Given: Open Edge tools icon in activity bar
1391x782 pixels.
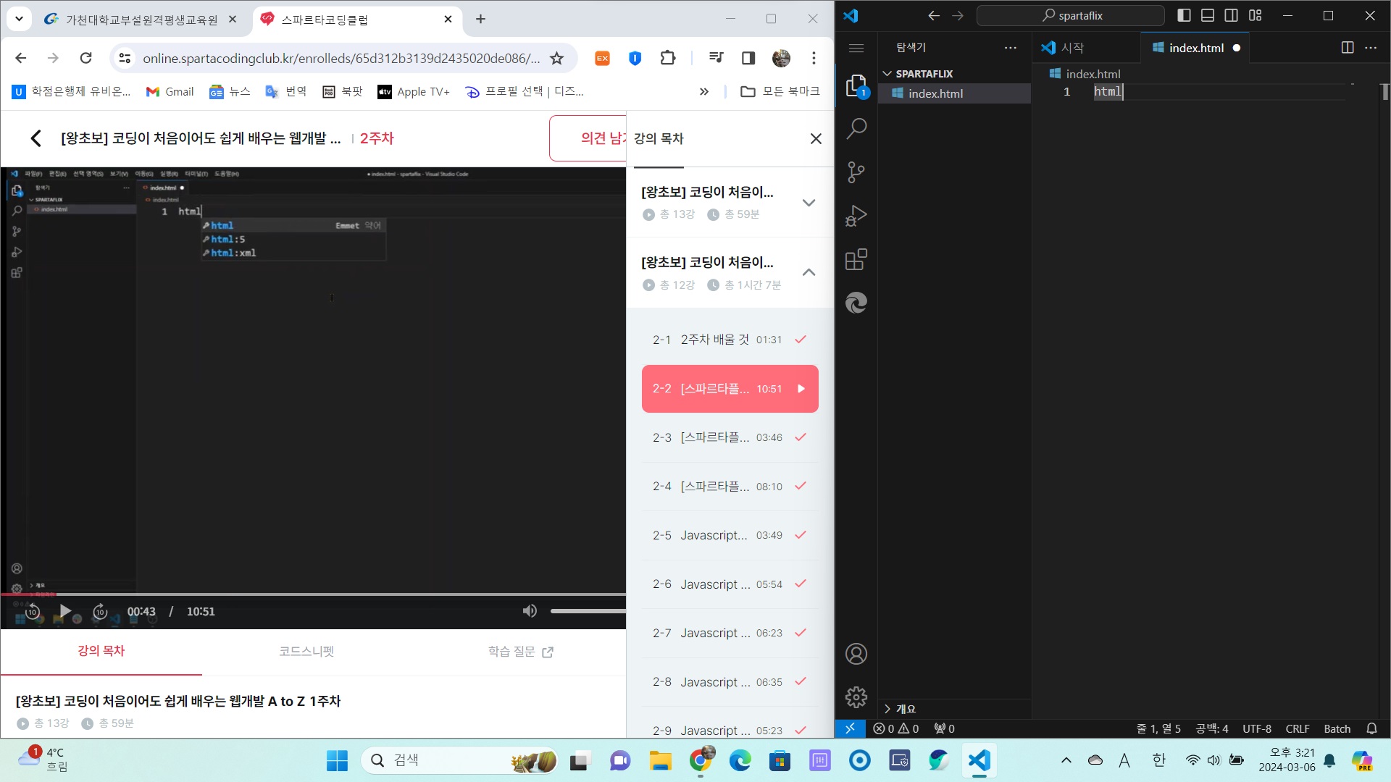Looking at the screenshot, I should [856, 303].
